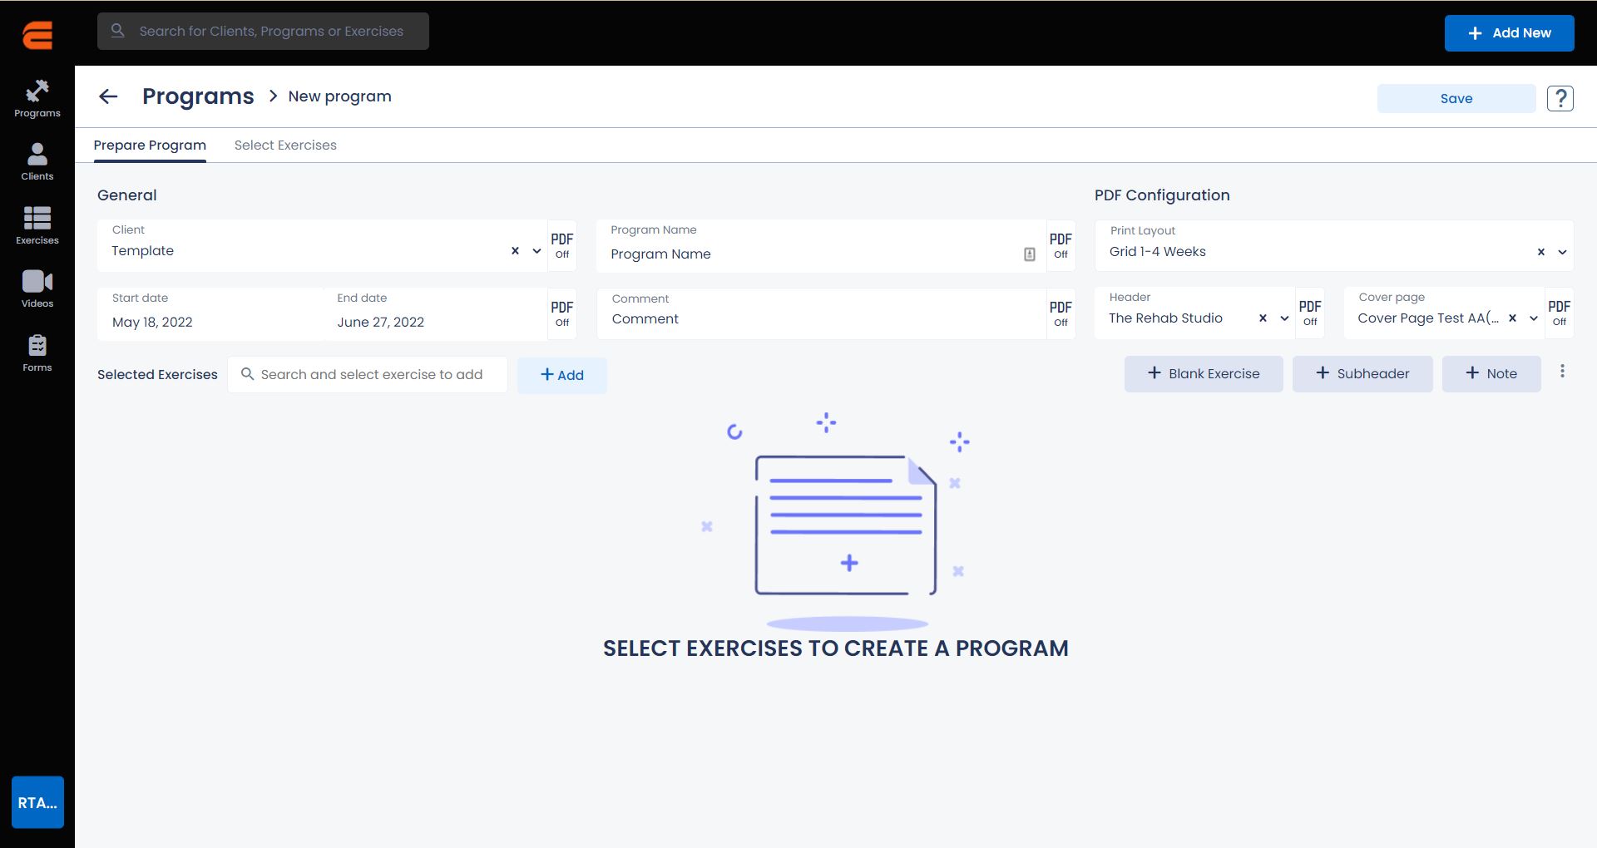1597x848 pixels.
Task: Open Videos from the sidebar
Action: (x=37, y=288)
